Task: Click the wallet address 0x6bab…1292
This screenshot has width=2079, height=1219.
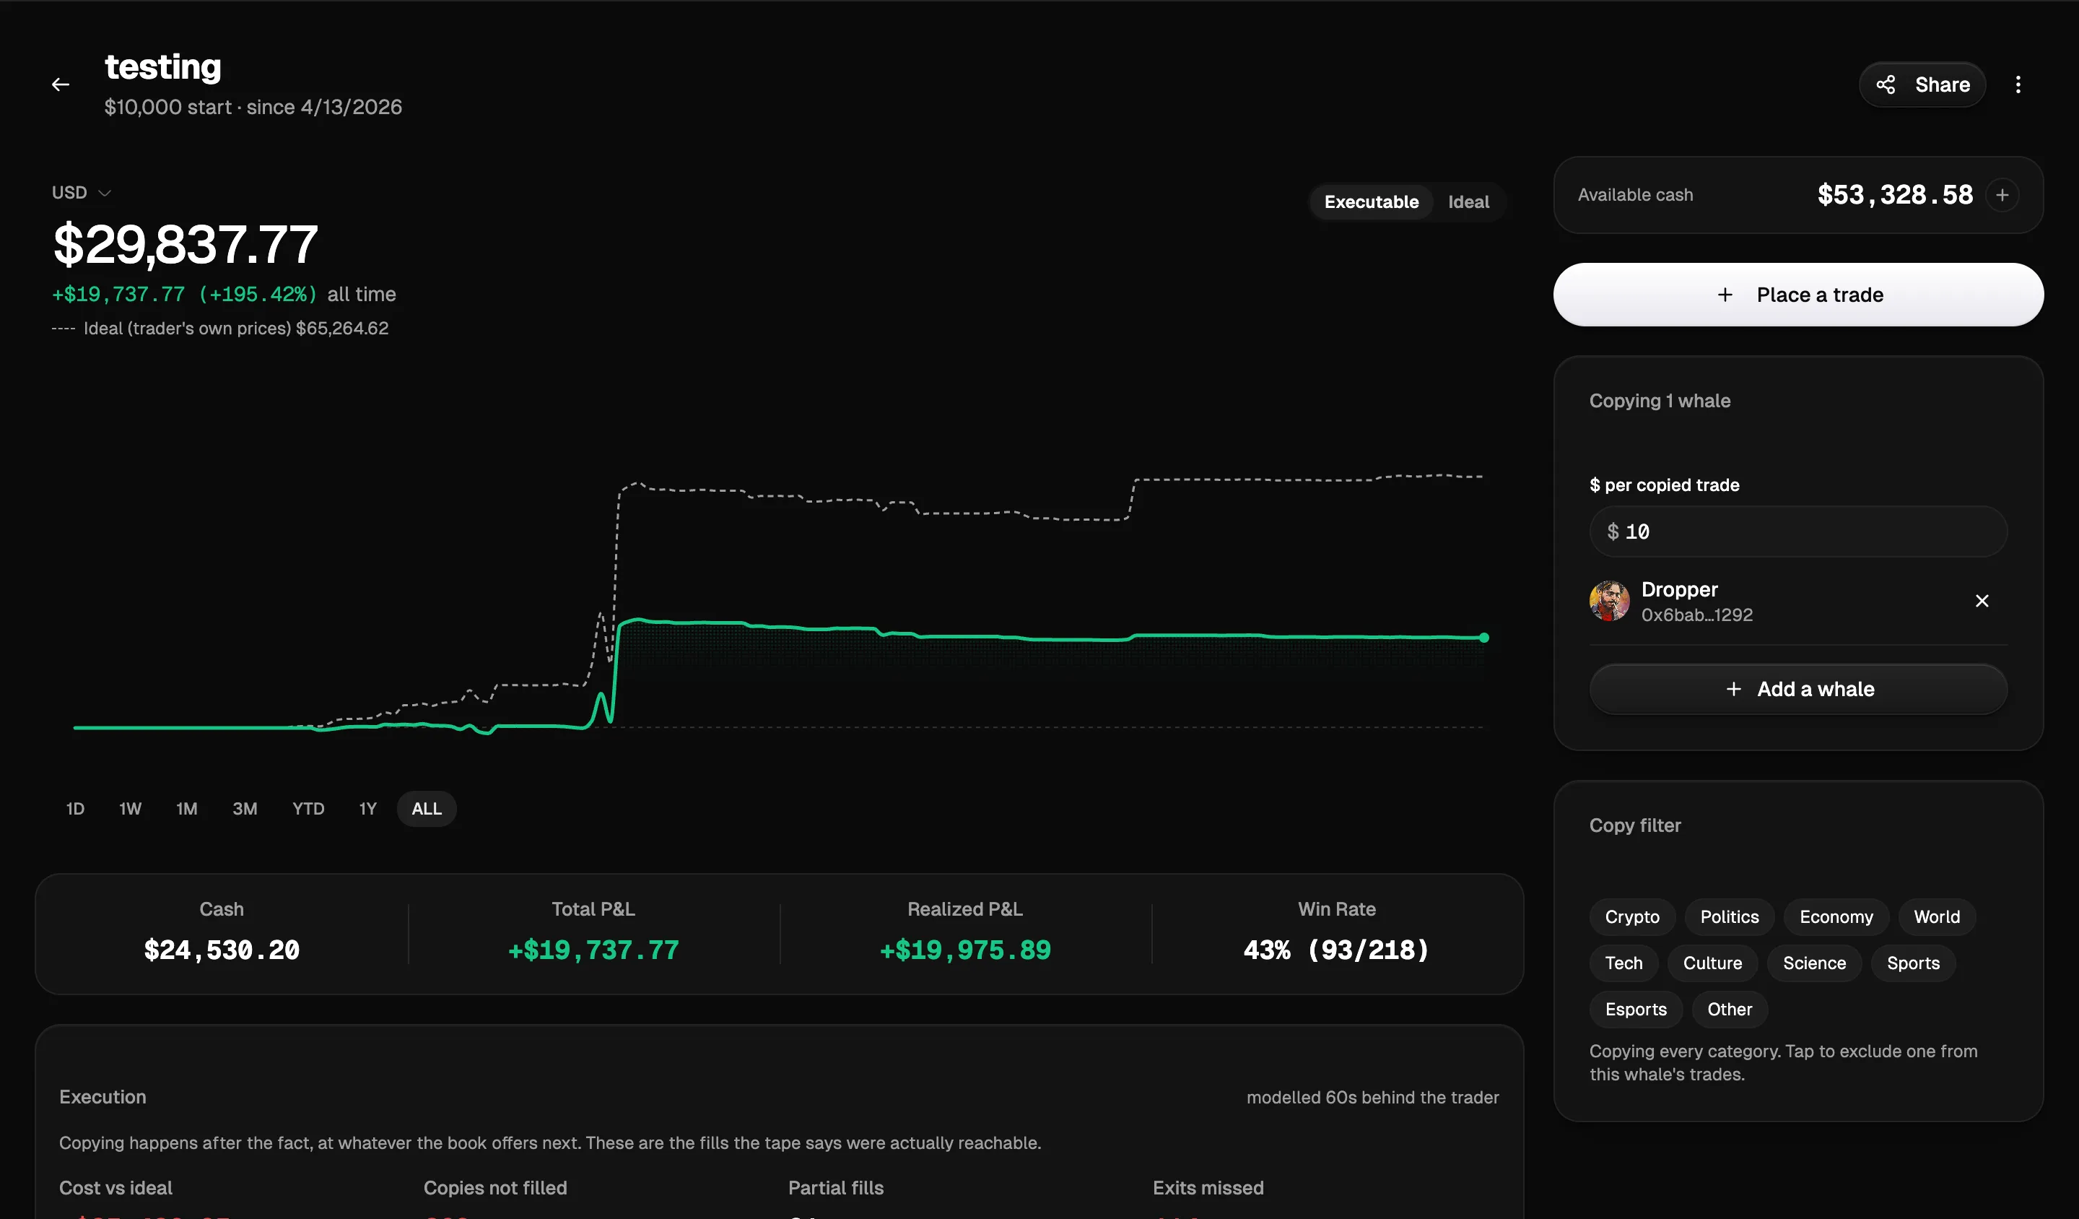Action: pyautogui.click(x=1697, y=615)
